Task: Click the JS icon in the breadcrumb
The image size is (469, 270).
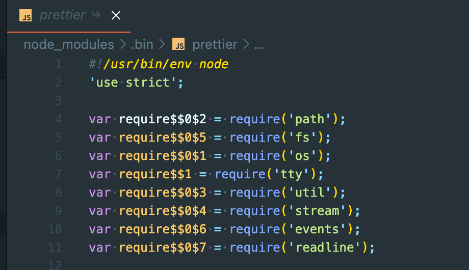Action: (178, 44)
